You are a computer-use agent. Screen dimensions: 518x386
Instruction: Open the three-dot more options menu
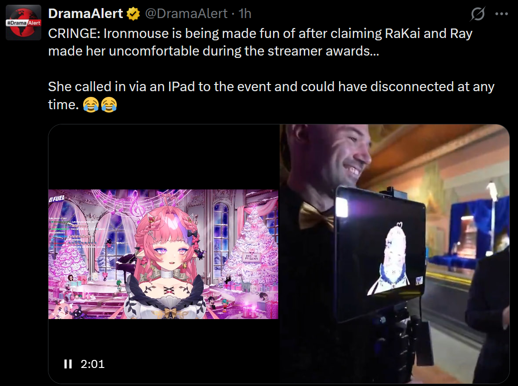coord(501,14)
